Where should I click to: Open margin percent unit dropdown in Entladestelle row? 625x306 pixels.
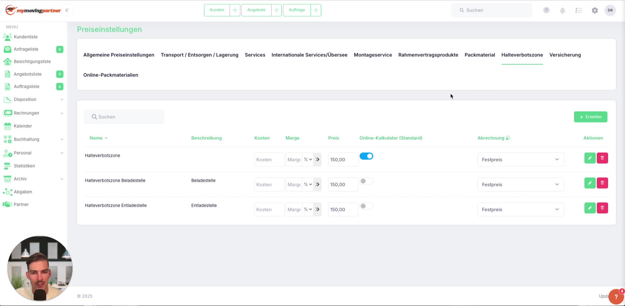click(x=308, y=209)
